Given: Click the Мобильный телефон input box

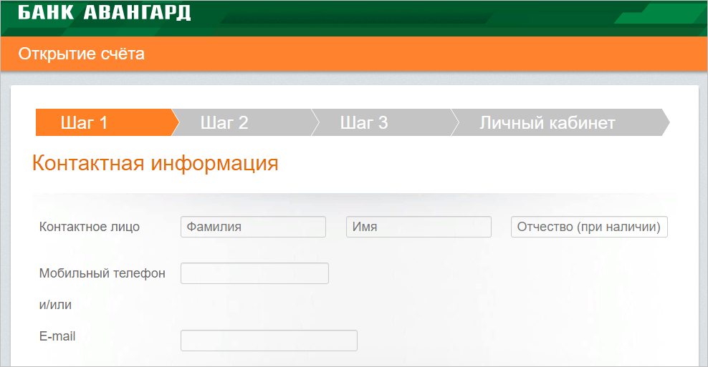Looking at the screenshot, I should pos(254,273).
